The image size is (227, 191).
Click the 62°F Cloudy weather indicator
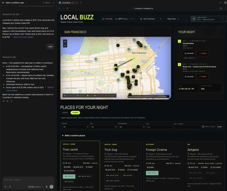click(125, 19)
